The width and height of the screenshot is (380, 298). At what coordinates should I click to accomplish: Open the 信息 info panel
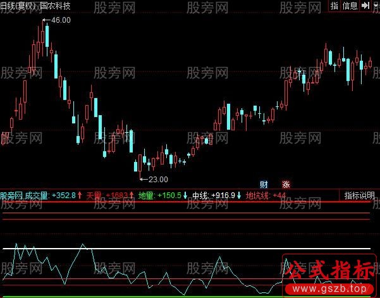click(350, 6)
